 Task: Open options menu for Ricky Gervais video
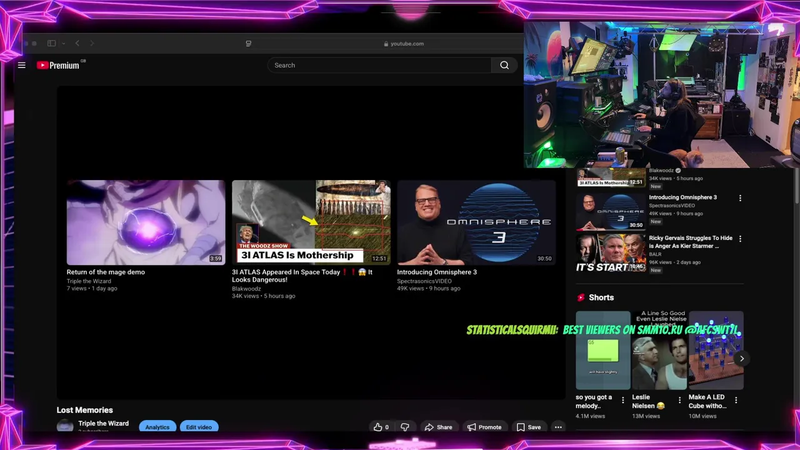click(x=740, y=239)
